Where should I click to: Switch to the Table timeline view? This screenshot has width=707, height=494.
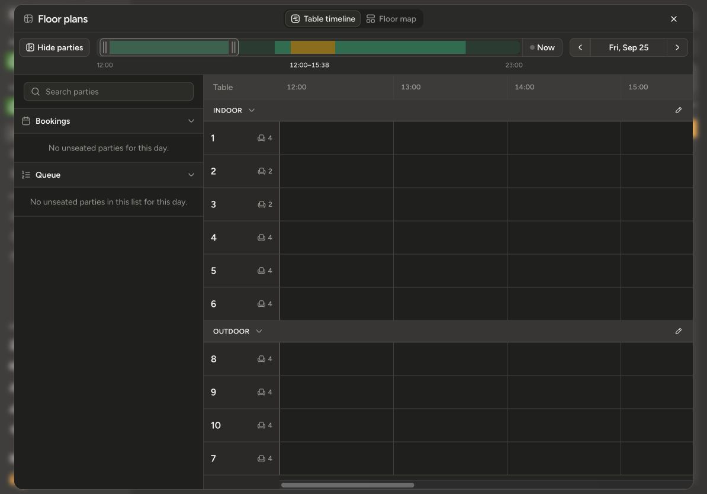pyautogui.click(x=323, y=19)
